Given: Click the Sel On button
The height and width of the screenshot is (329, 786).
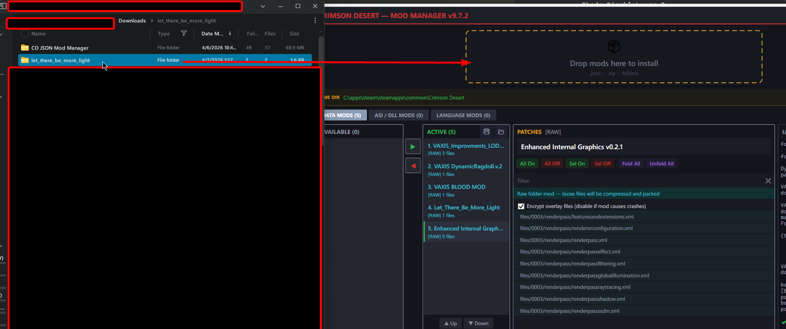Looking at the screenshot, I should coord(577,164).
